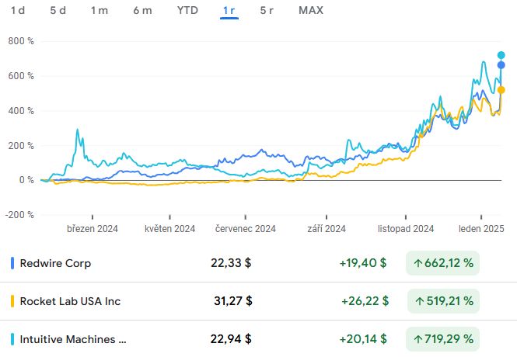
Task: Click the change value +19,40 $
Action: click(x=363, y=263)
